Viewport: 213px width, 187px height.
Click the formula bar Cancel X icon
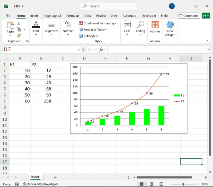coord(89,50)
